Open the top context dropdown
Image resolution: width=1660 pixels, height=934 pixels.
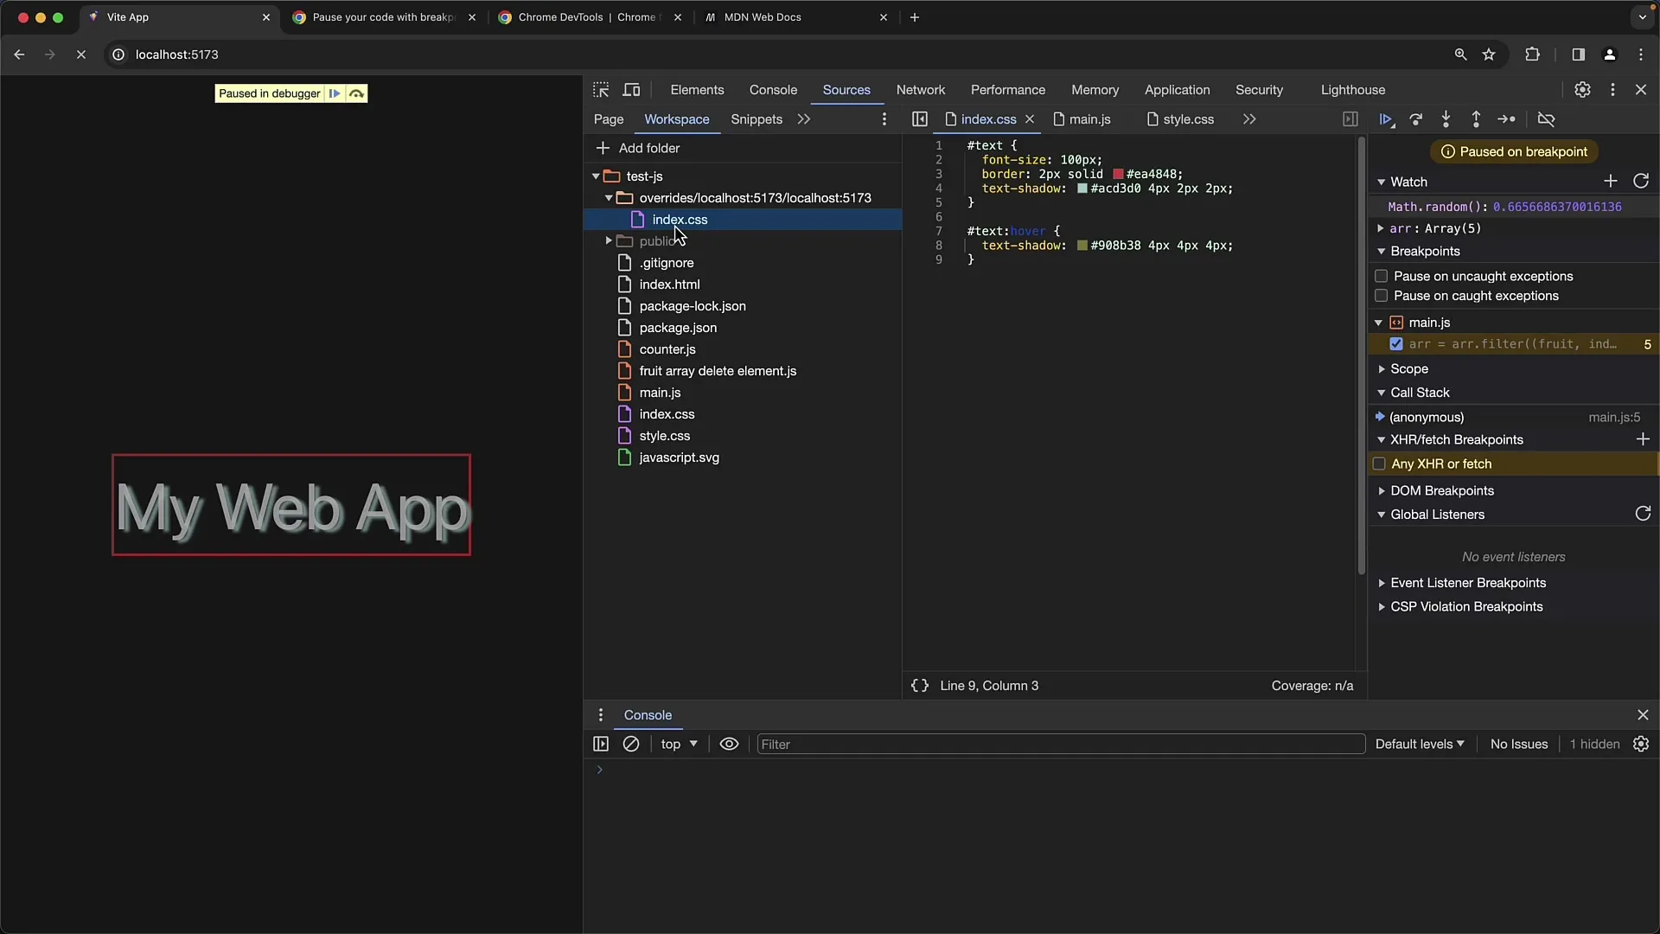(x=679, y=745)
